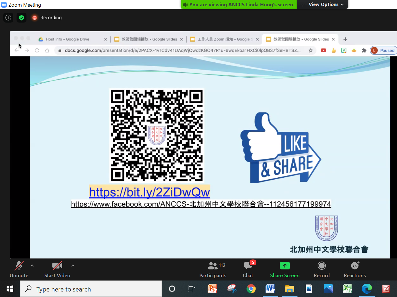Image resolution: width=397 pixels, height=297 pixels.
Task: Start video camera
Action: pos(57,269)
